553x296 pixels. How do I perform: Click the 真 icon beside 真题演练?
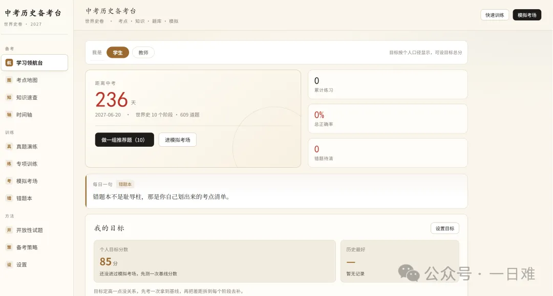click(9, 146)
